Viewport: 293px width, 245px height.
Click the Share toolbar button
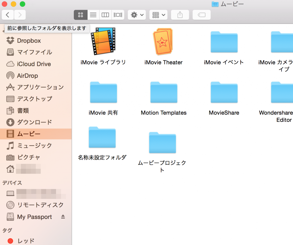pos(180,15)
